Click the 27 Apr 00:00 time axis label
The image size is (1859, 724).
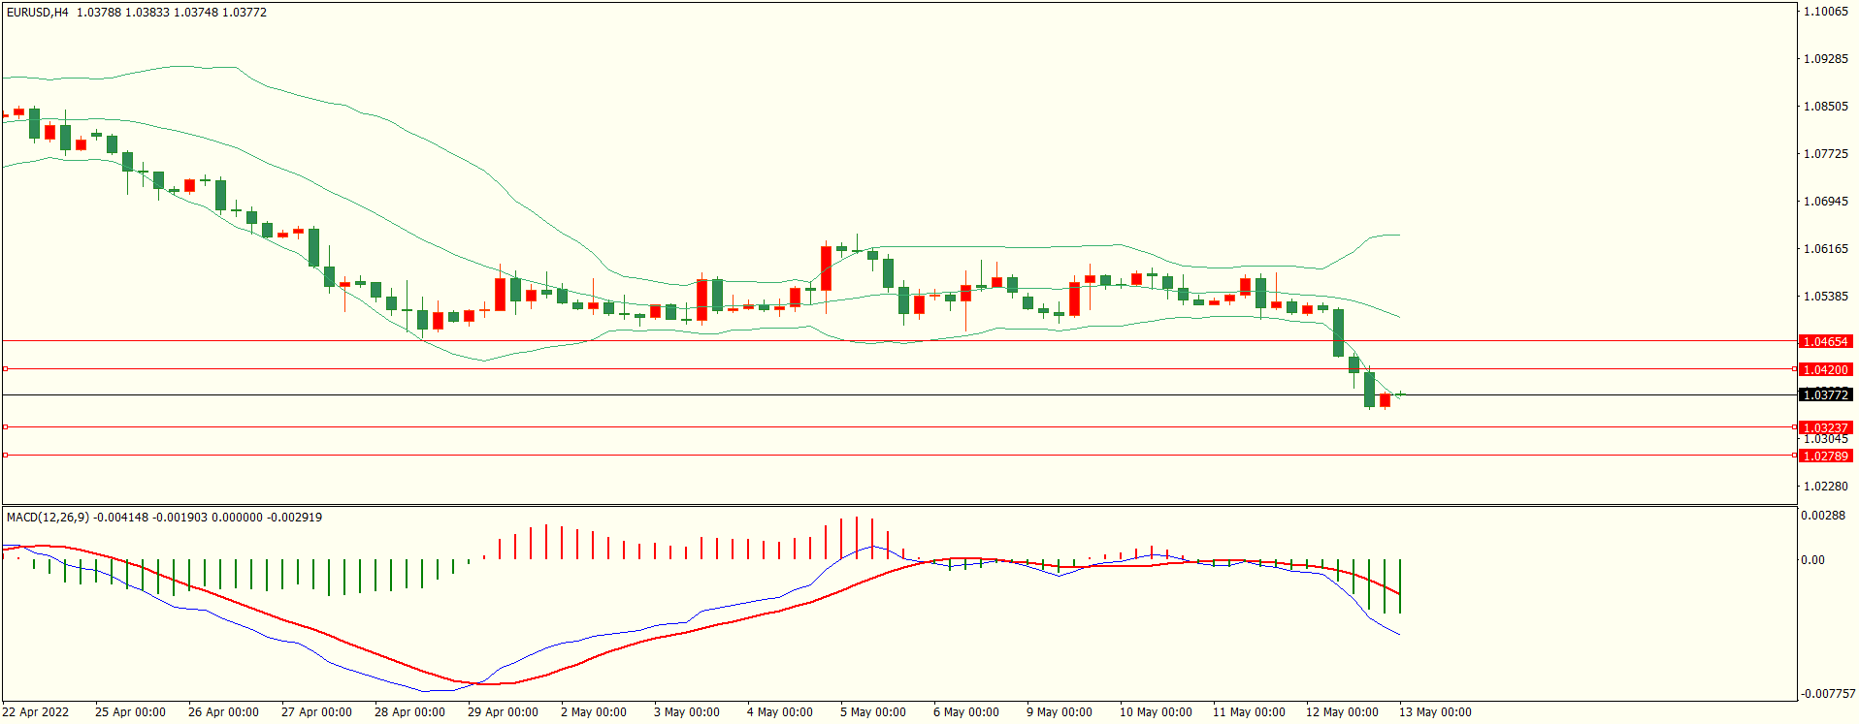click(x=316, y=712)
